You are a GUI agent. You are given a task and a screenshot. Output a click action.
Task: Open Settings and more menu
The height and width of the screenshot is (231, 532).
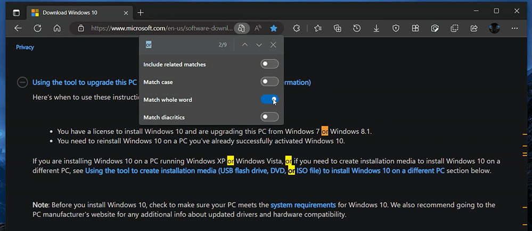[515, 28]
